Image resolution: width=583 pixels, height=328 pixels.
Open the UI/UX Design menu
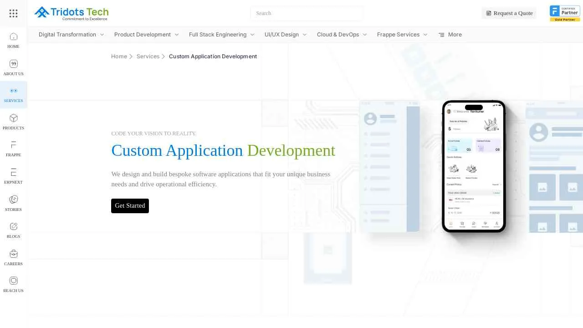click(281, 35)
